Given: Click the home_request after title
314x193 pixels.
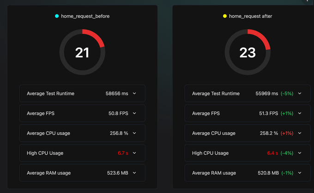Looking at the screenshot, I should click(251, 16).
